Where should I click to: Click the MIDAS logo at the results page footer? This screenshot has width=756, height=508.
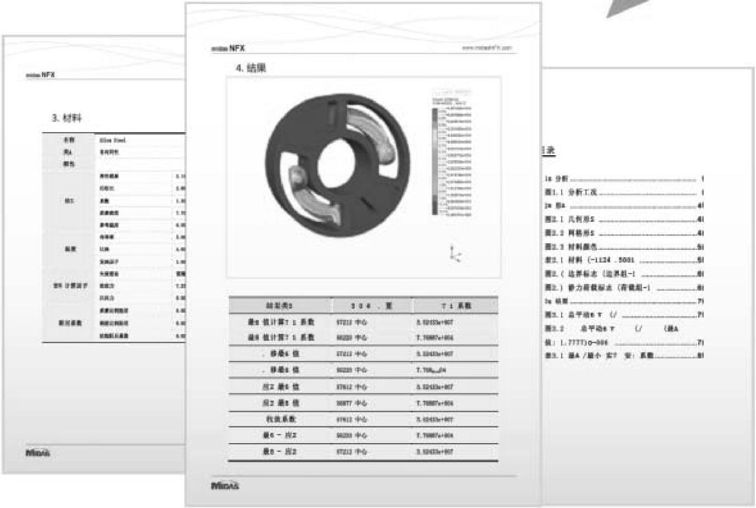coord(225,486)
